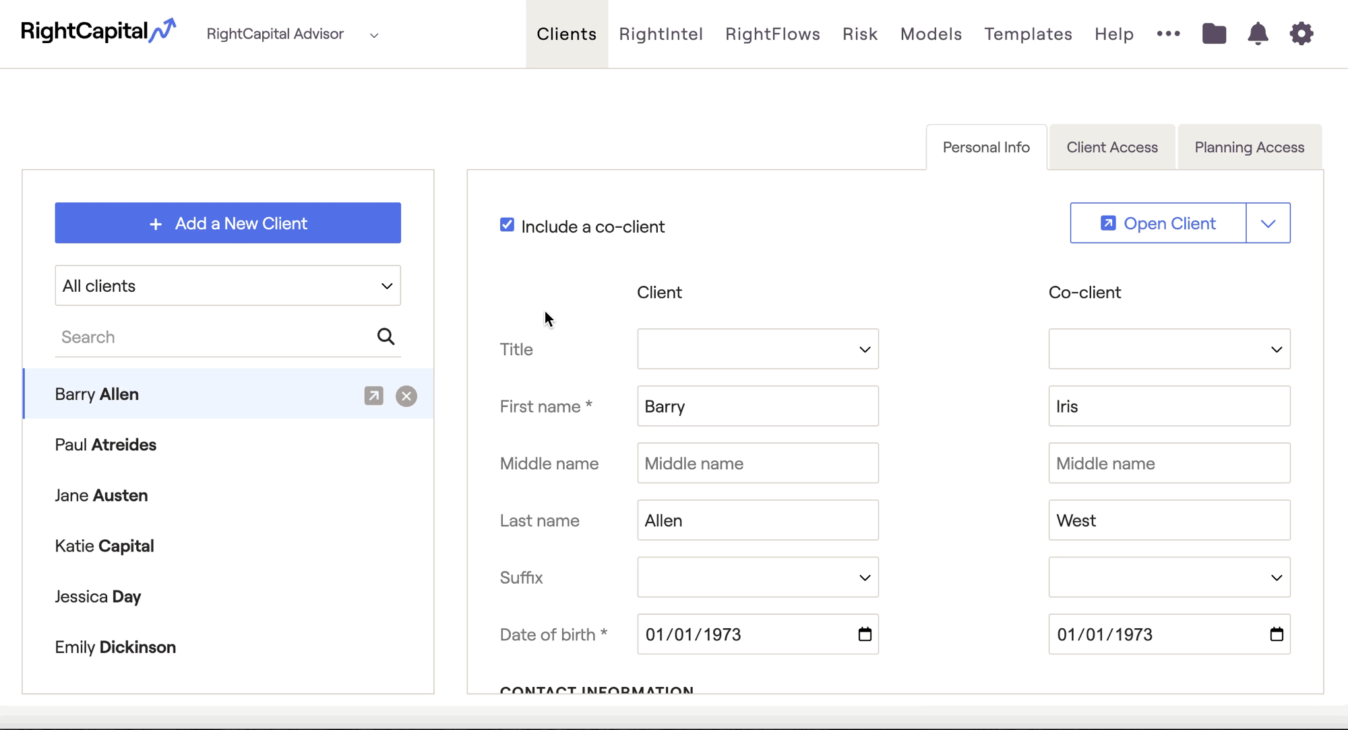Open the All clients filter dropdown
This screenshot has height=730, width=1348.
[x=228, y=285]
